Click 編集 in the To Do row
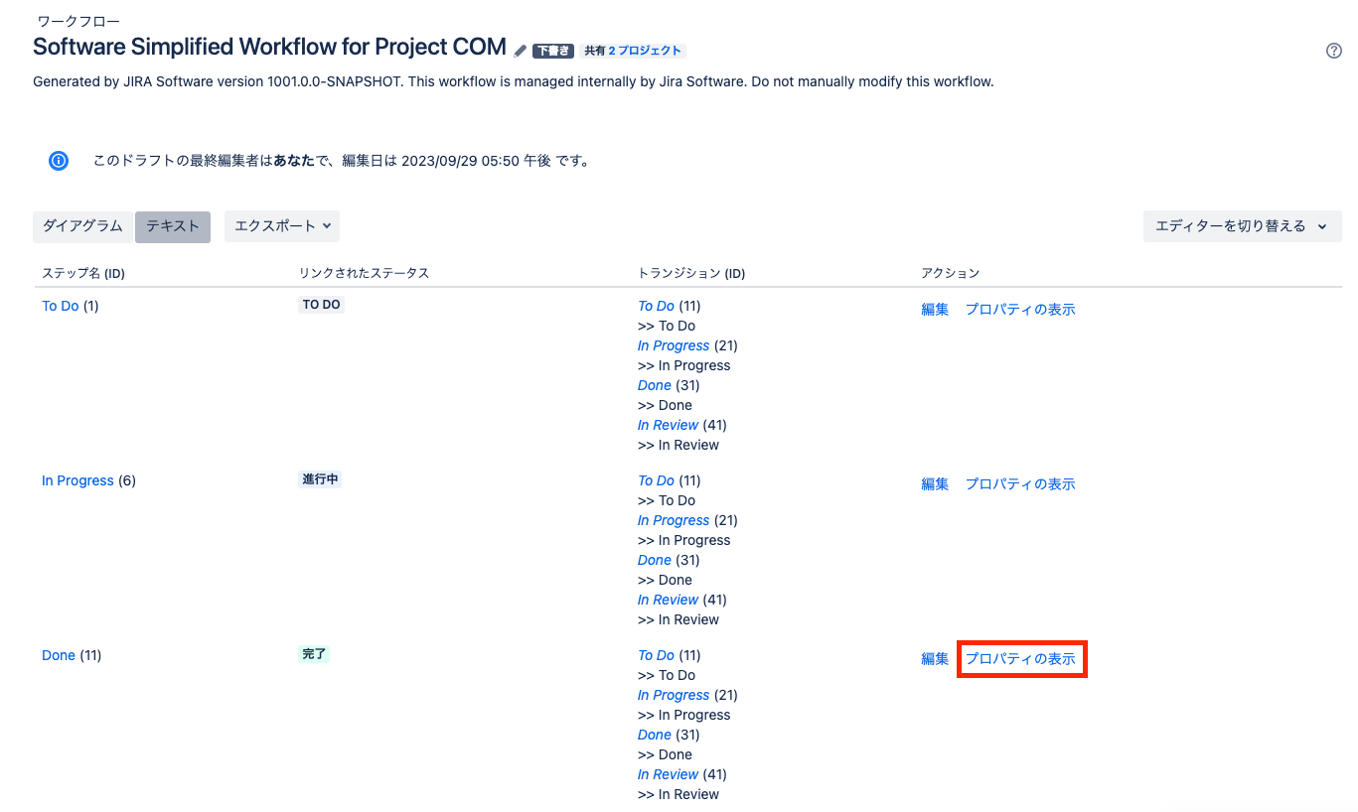1358x812 pixels. pyautogui.click(x=935, y=309)
